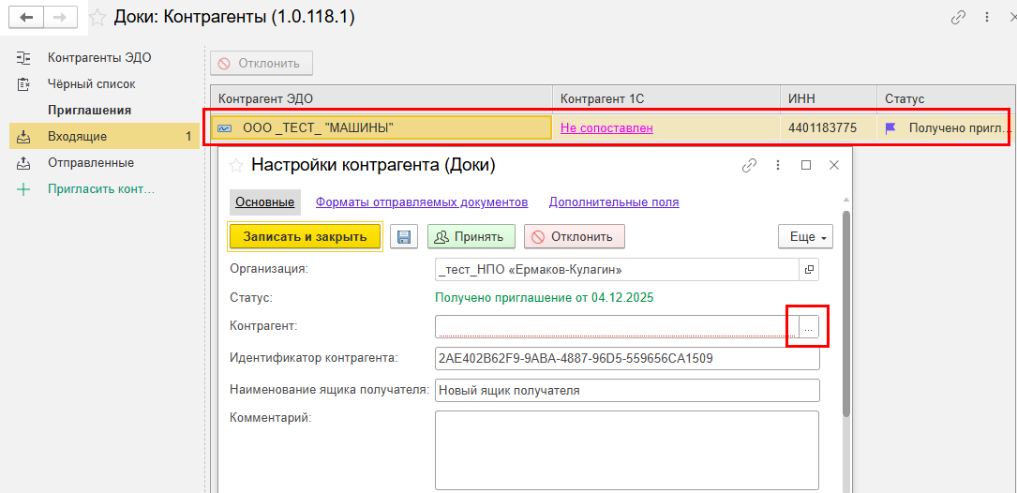This screenshot has height=493, width=1017.
Task: Accept invitation with Принять button
Action: coord(471,237)
